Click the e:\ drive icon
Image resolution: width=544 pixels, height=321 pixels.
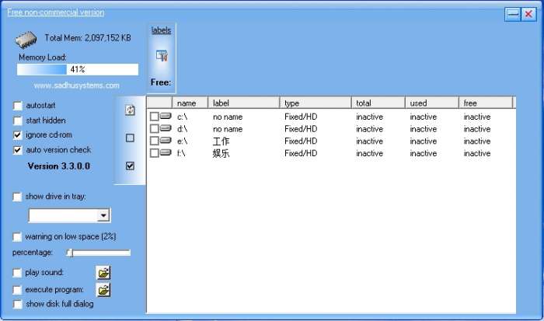pos(166,140)
